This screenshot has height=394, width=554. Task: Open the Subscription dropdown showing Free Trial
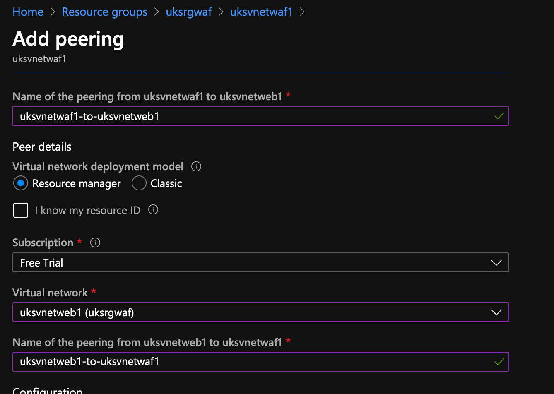coord(261,263)
